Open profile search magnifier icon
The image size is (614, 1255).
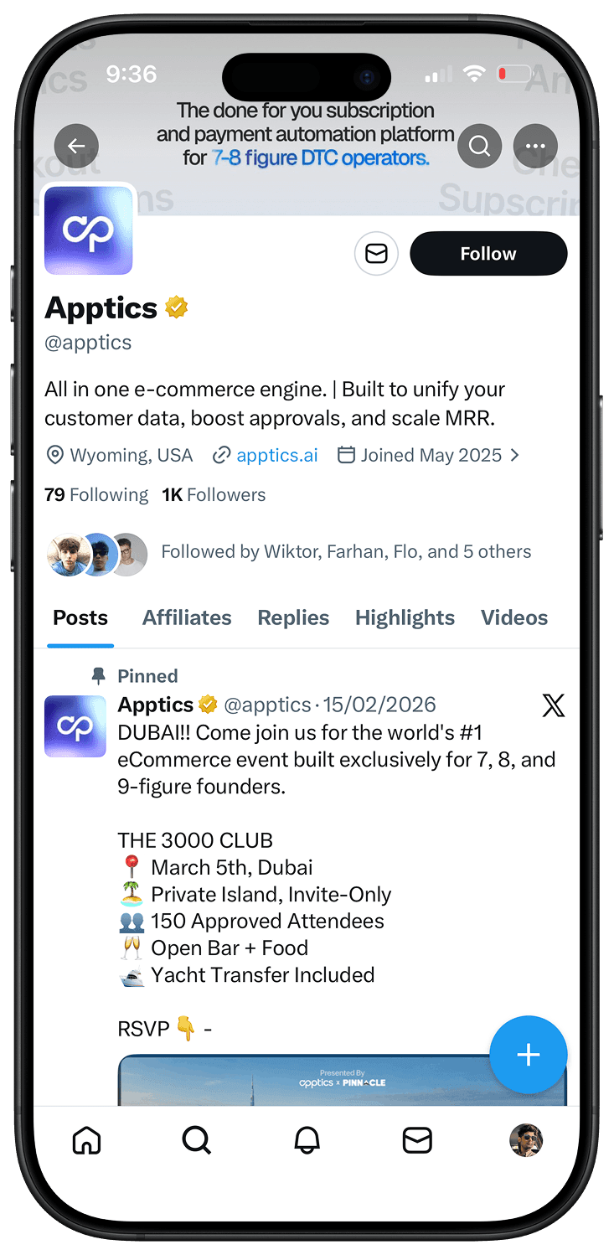coord(479,147)
